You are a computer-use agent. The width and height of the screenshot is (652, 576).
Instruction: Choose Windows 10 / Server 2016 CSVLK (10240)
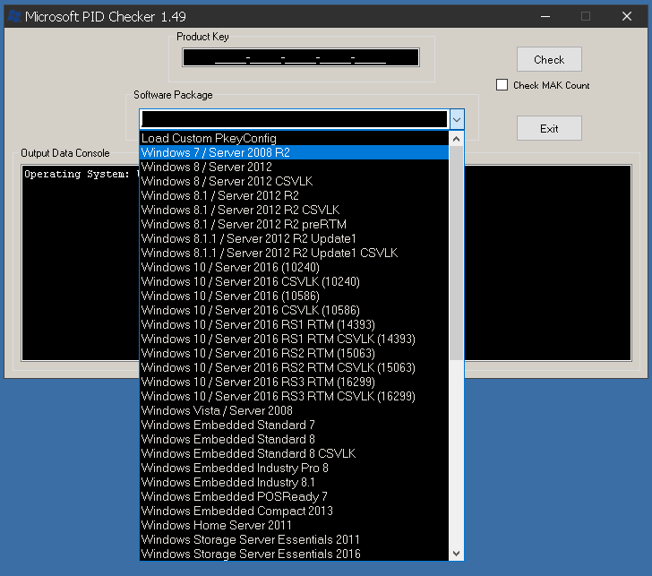(x=294, y=281)
